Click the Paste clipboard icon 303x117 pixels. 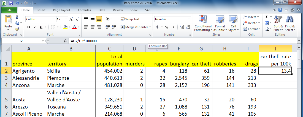tap(8, 19)
